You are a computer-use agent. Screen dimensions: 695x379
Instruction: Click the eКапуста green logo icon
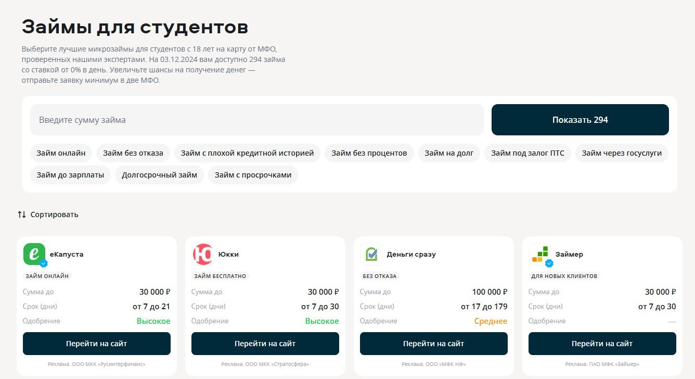tap(34, 254)
